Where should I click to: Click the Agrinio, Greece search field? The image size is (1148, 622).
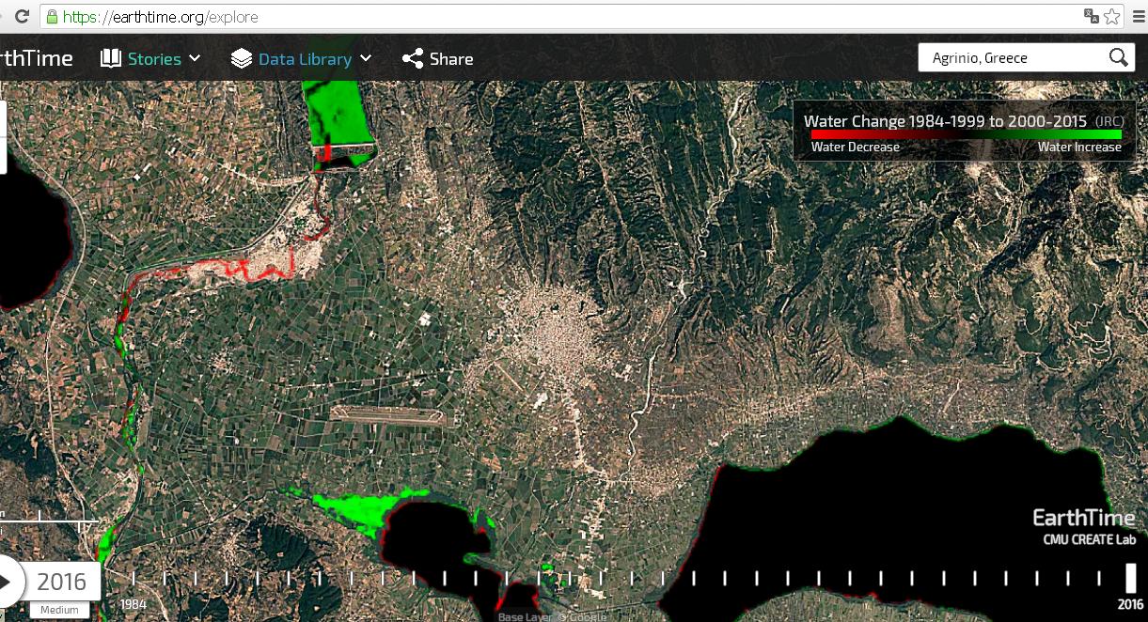click(1011, 57)
